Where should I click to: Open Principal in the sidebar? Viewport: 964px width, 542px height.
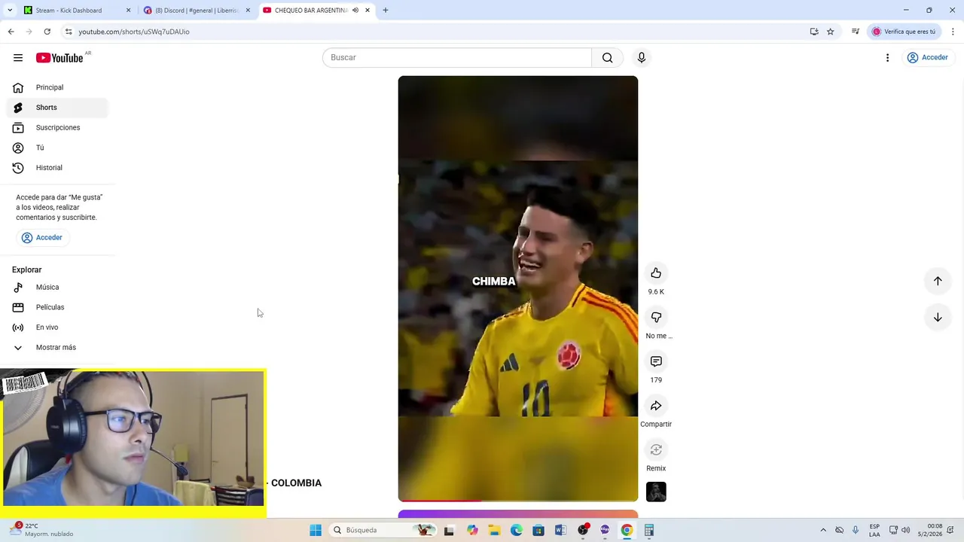pyautogui.click(x=57, y=87)
